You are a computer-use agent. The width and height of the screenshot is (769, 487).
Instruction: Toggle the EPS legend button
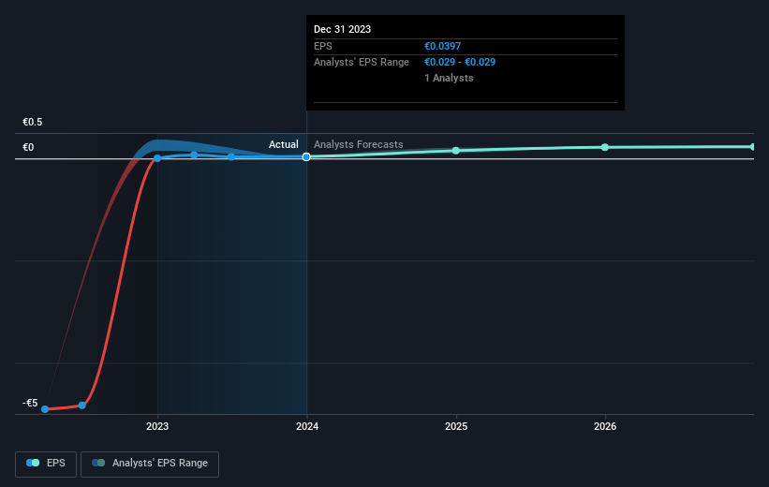pos(46,464)
